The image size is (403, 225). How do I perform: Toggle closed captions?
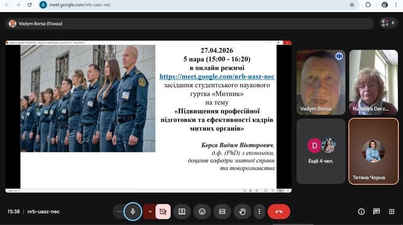click(x=222, y=211)
